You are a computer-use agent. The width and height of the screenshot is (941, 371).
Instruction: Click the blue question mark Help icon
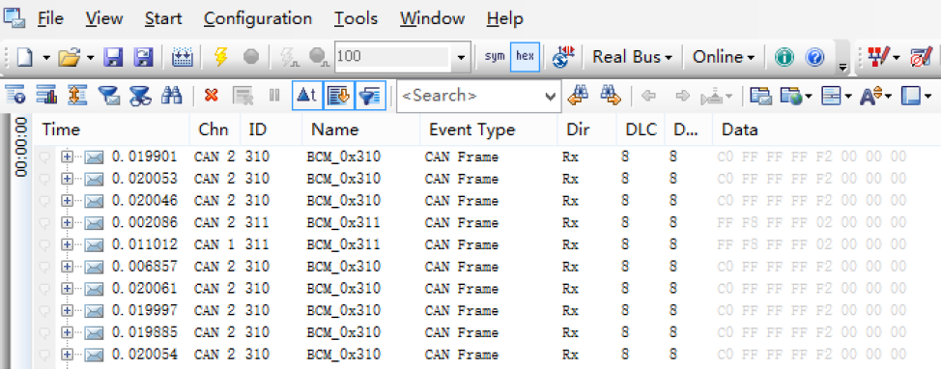(814, 57)
